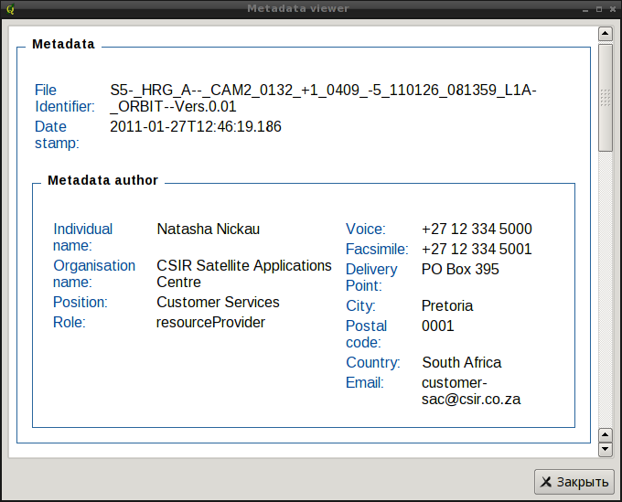This screenshot has width=622, height=502.
Task: Click the CSIR Satellite Applications Centre text
Action: point(243,273)
